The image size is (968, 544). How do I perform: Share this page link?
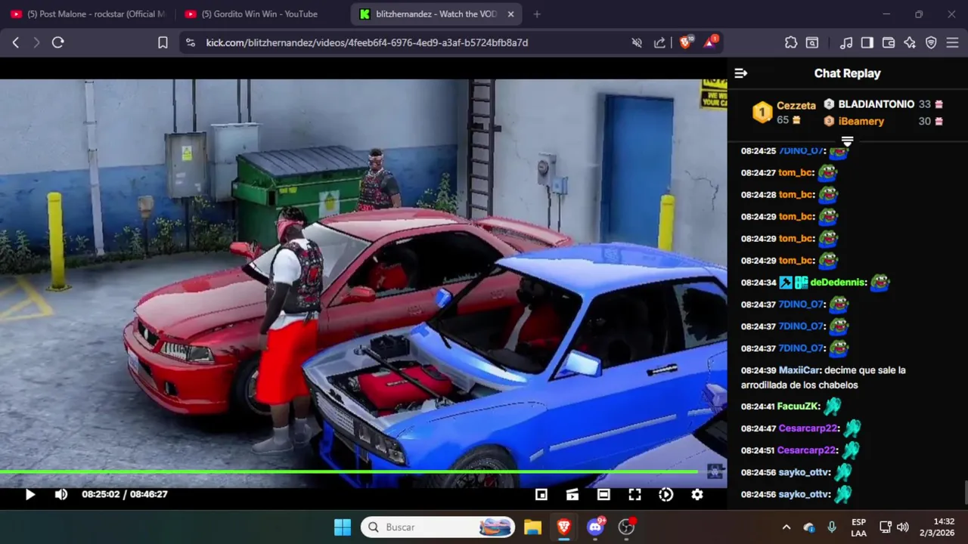click(659, 42)
